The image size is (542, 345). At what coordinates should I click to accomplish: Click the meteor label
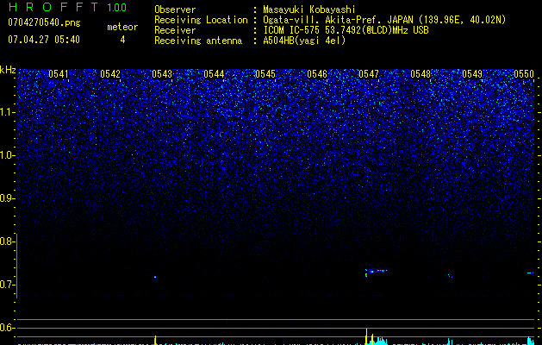point(122,27)
